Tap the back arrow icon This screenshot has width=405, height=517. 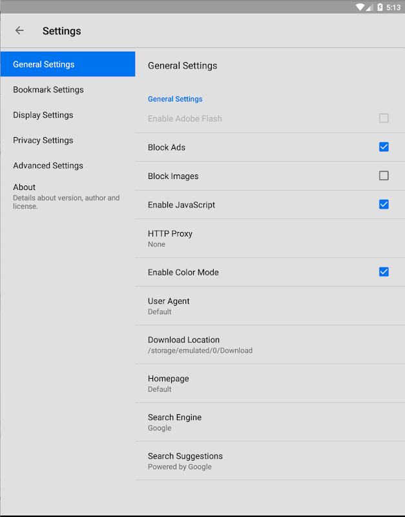click(19, 30)
